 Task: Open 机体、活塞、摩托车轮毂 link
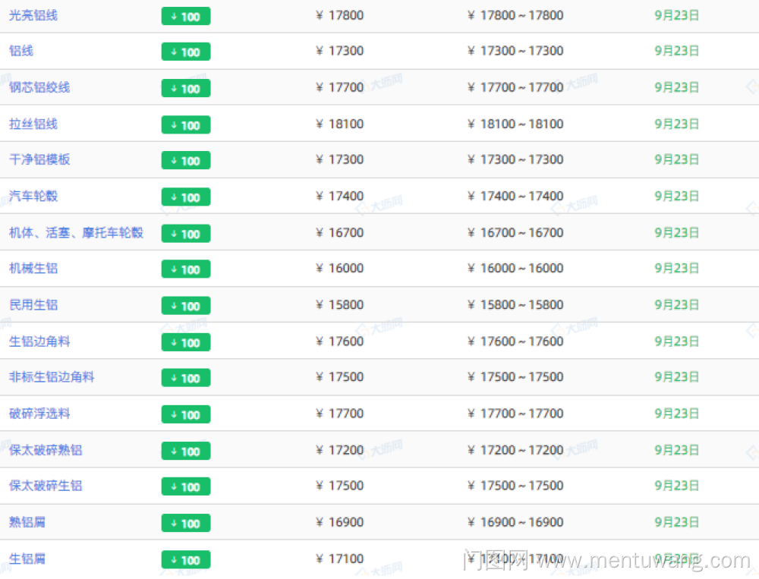coord(76,232)
